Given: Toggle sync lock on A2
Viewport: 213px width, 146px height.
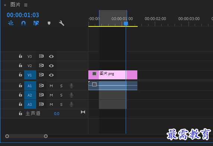Looking at the screenshot, I should tap(41, 95).
